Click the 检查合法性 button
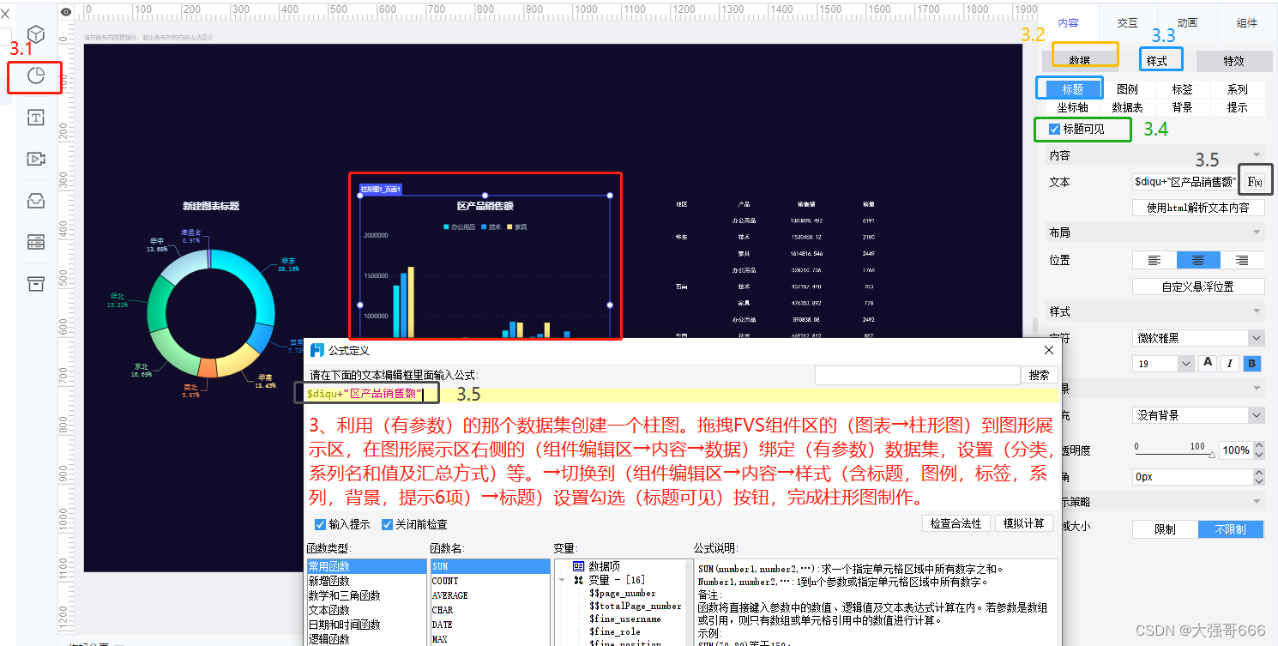The image size is (1278, 646). click(x=956, y=523)
